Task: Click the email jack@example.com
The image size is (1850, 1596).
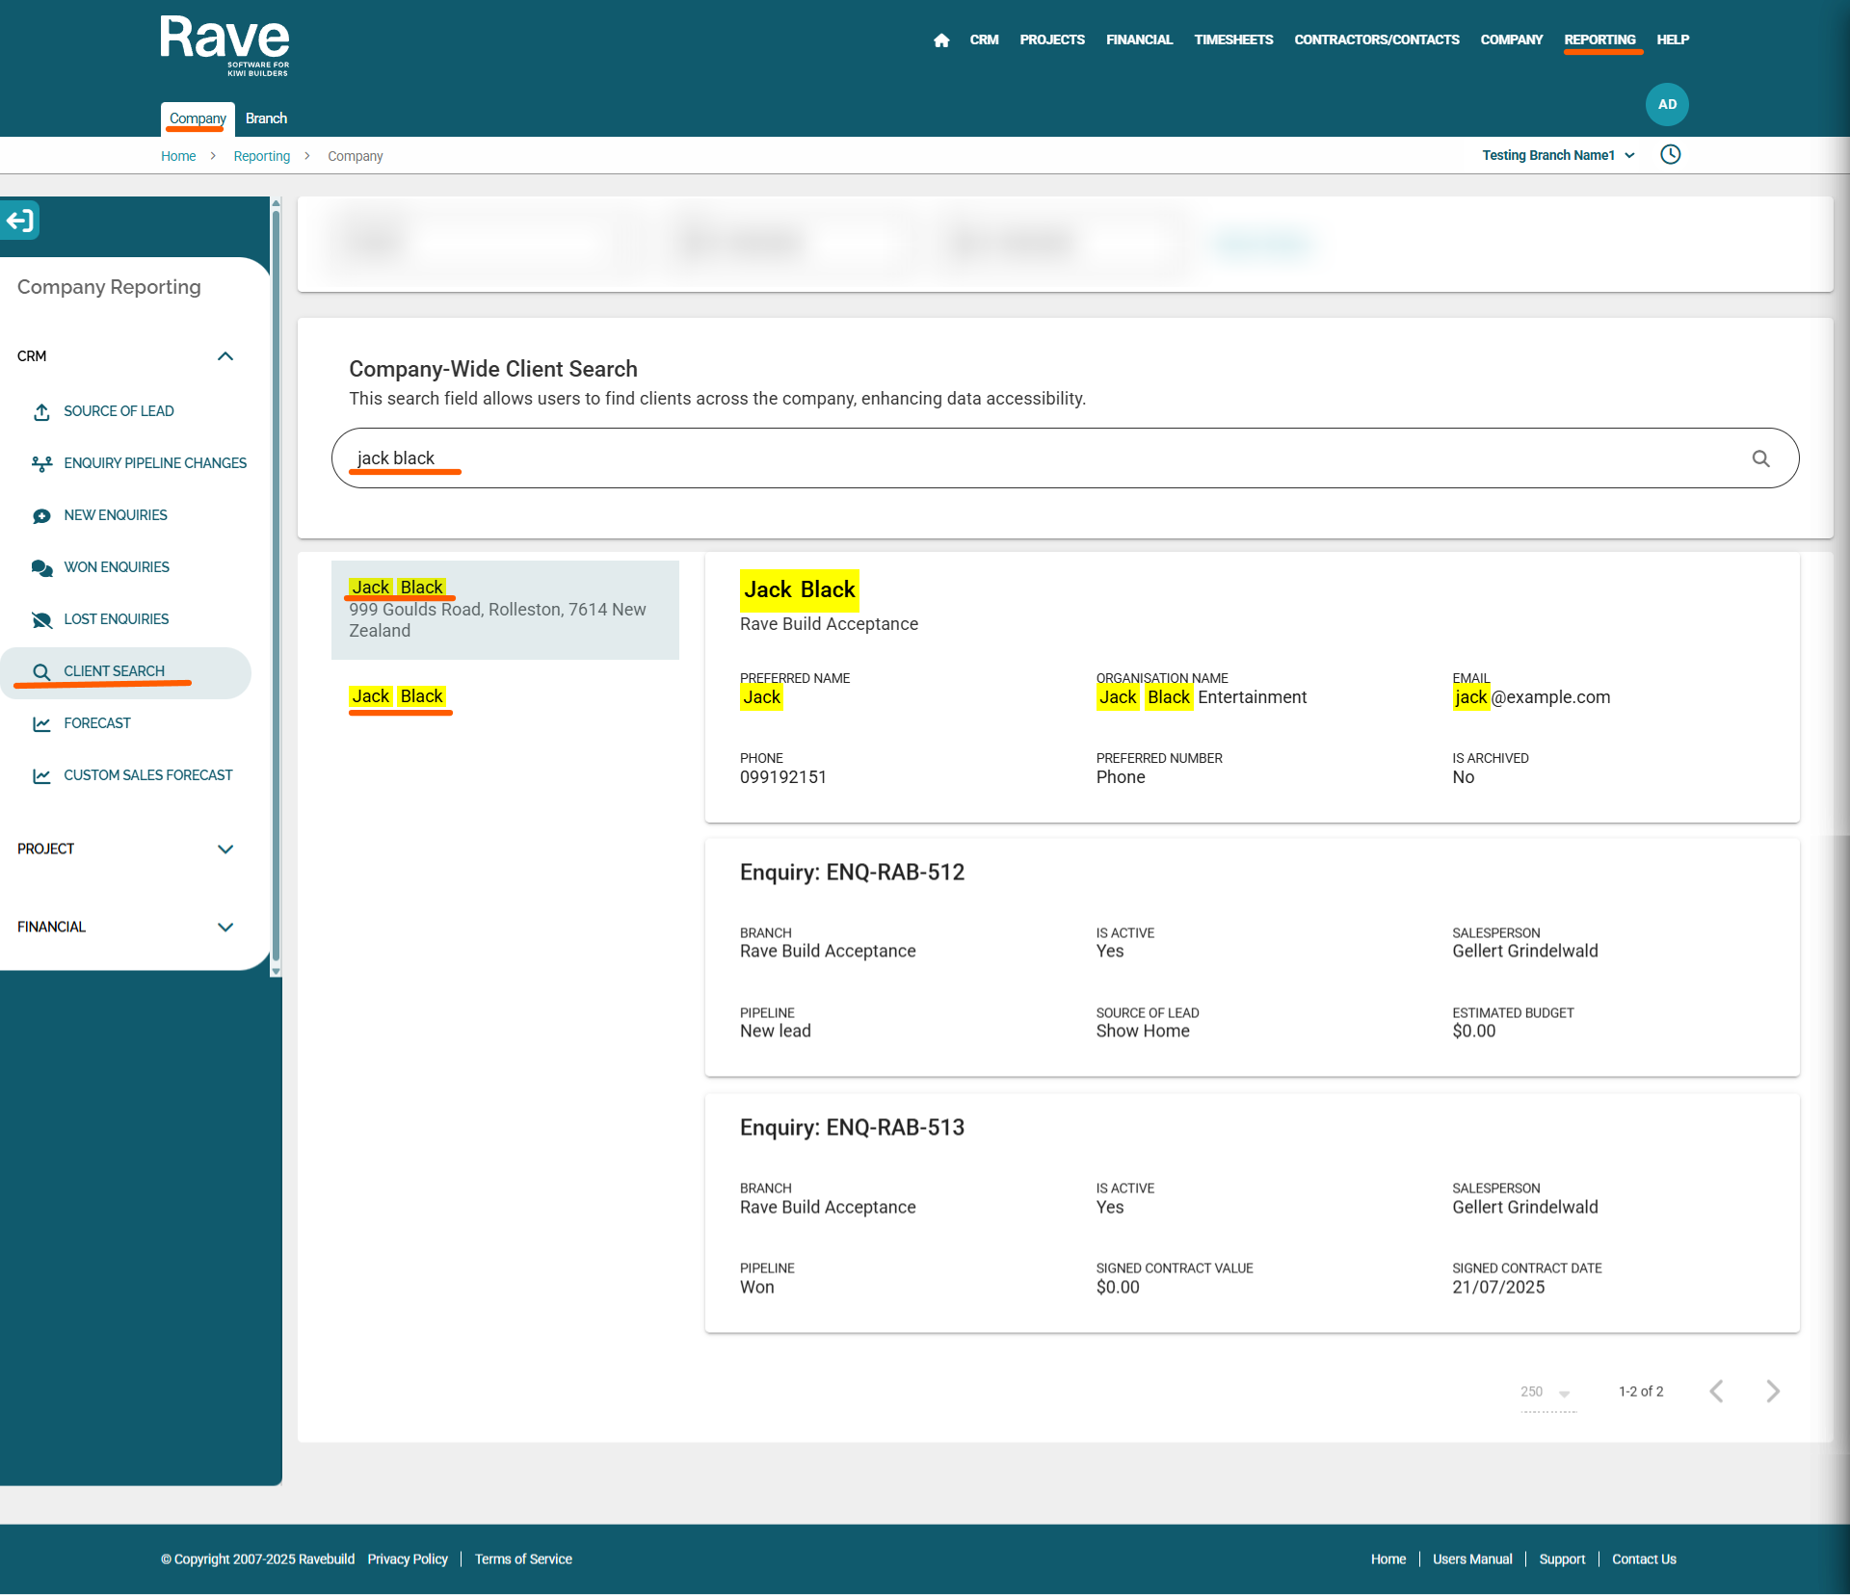Action: point(1531,697)
